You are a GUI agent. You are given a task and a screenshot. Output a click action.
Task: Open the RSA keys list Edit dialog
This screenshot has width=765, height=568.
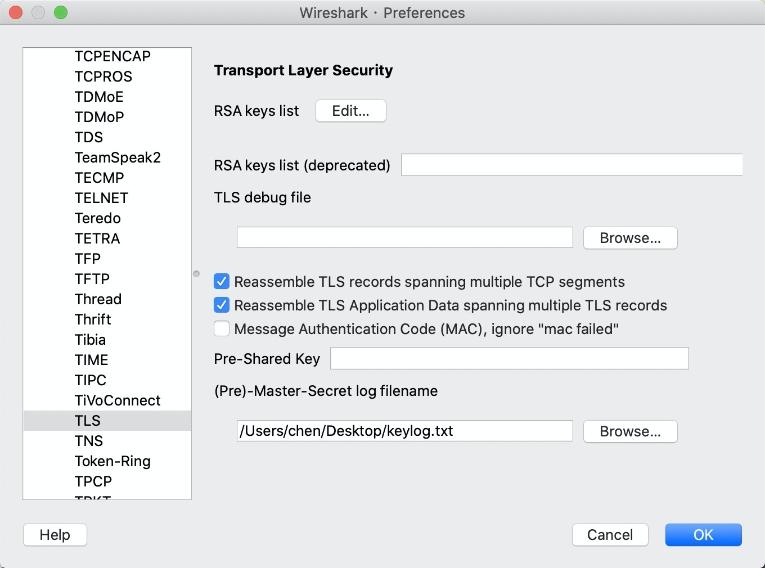(351, 111)
